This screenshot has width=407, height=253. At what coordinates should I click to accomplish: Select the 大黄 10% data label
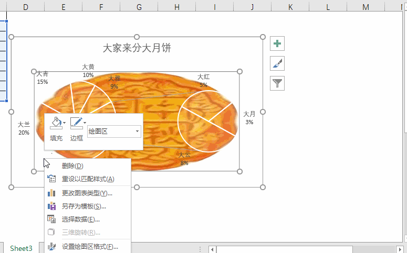88,71
